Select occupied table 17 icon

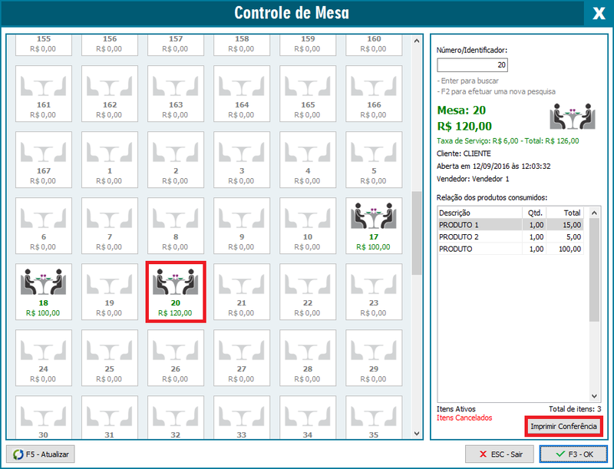click(x=374, y=226)
